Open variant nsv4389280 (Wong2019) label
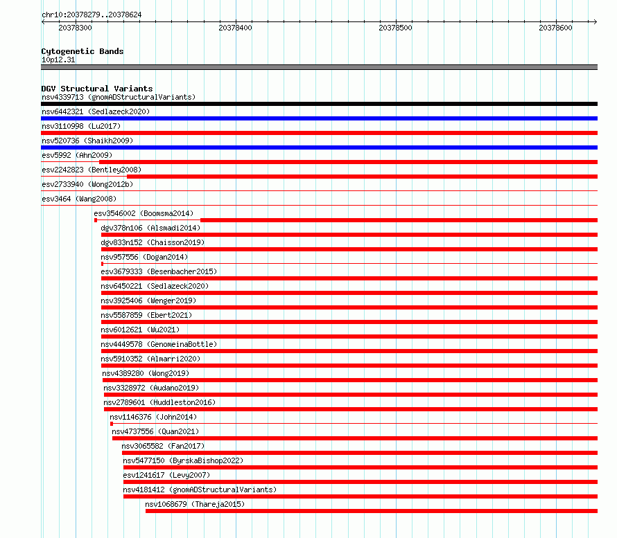 pyautogui.click(x=146, y=373)
